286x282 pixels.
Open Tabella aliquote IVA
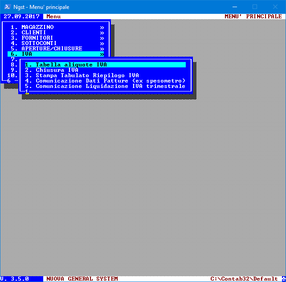(x=71, y=65)
